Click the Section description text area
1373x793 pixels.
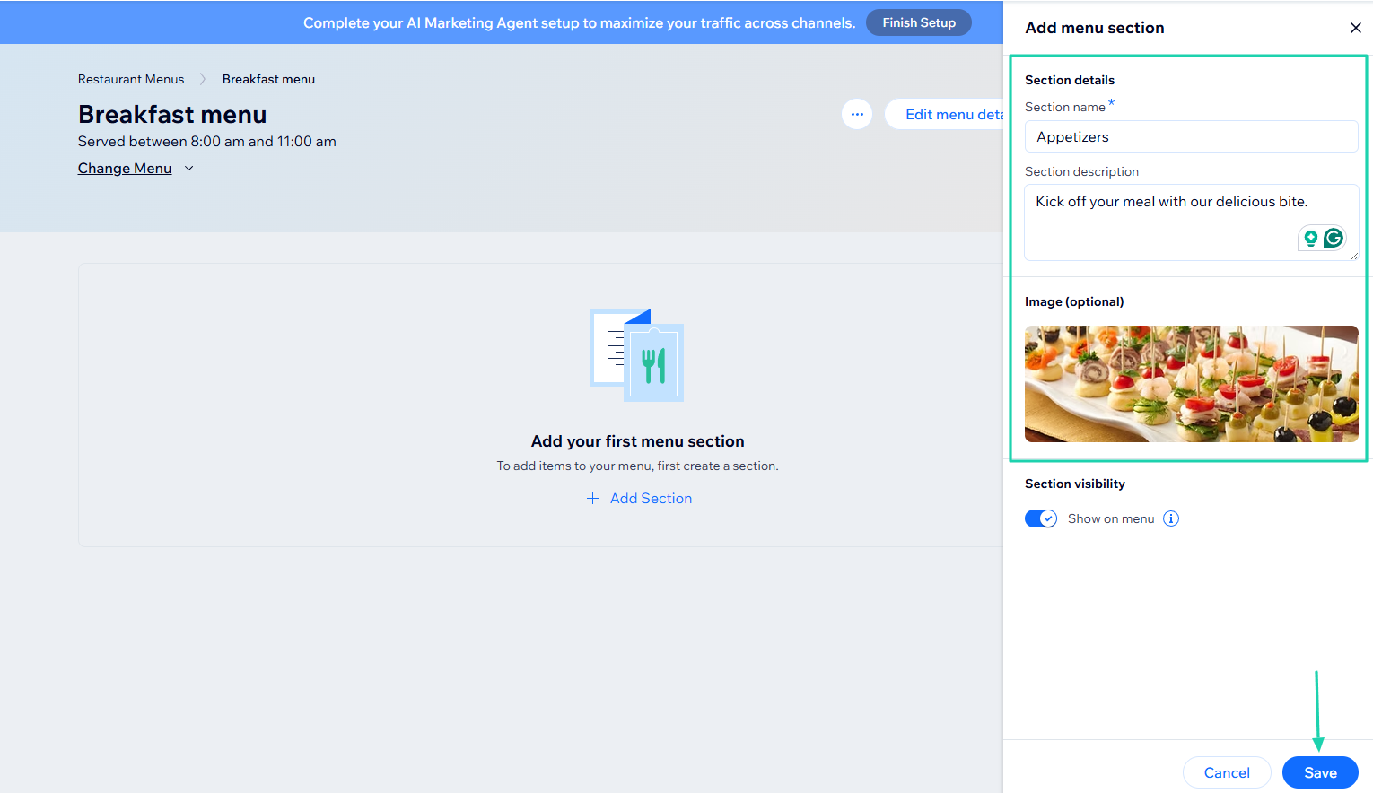click(x=1191, y=222)
